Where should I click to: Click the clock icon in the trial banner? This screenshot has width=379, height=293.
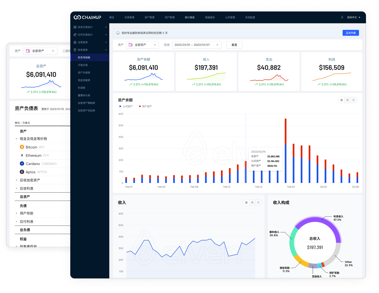tap(118, 33)
